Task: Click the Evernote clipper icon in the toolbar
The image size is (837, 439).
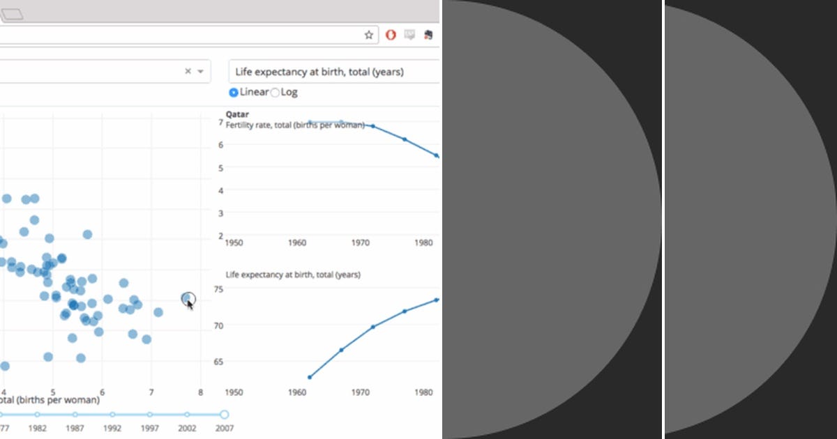Action: pyautogui.click(x=428, y=33)
